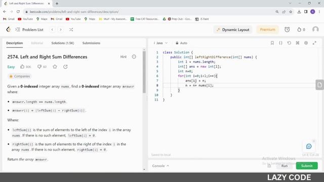The width and height of the screenshot is (324, 182).
Task: Open JS Paint bookmark
Action: [x=202, y=19]
